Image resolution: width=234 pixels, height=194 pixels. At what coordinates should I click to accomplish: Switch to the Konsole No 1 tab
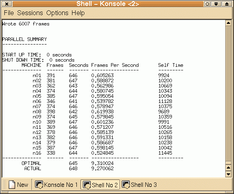tap(56, 184)
